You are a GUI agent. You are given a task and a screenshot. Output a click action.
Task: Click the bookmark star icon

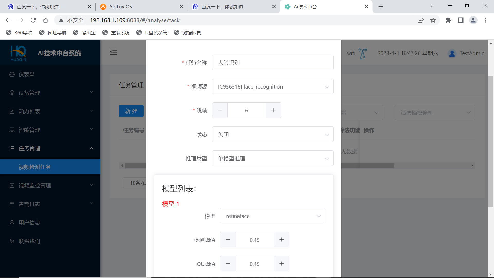click(x=433, y=20)
